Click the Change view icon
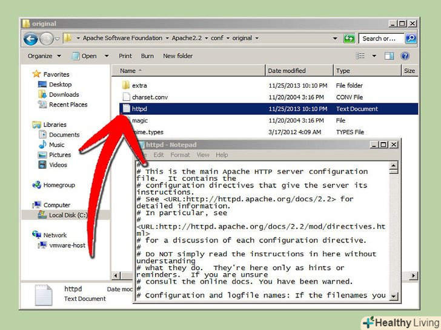This screenshot has width=441, height=330. click(360, 56)
